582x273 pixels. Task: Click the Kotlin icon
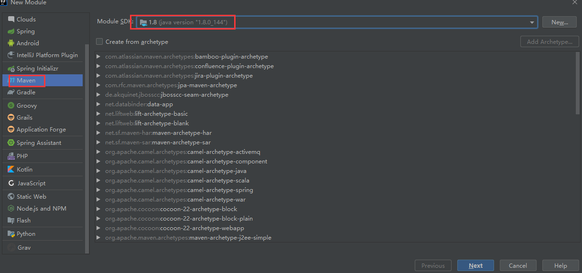(11, 170)
